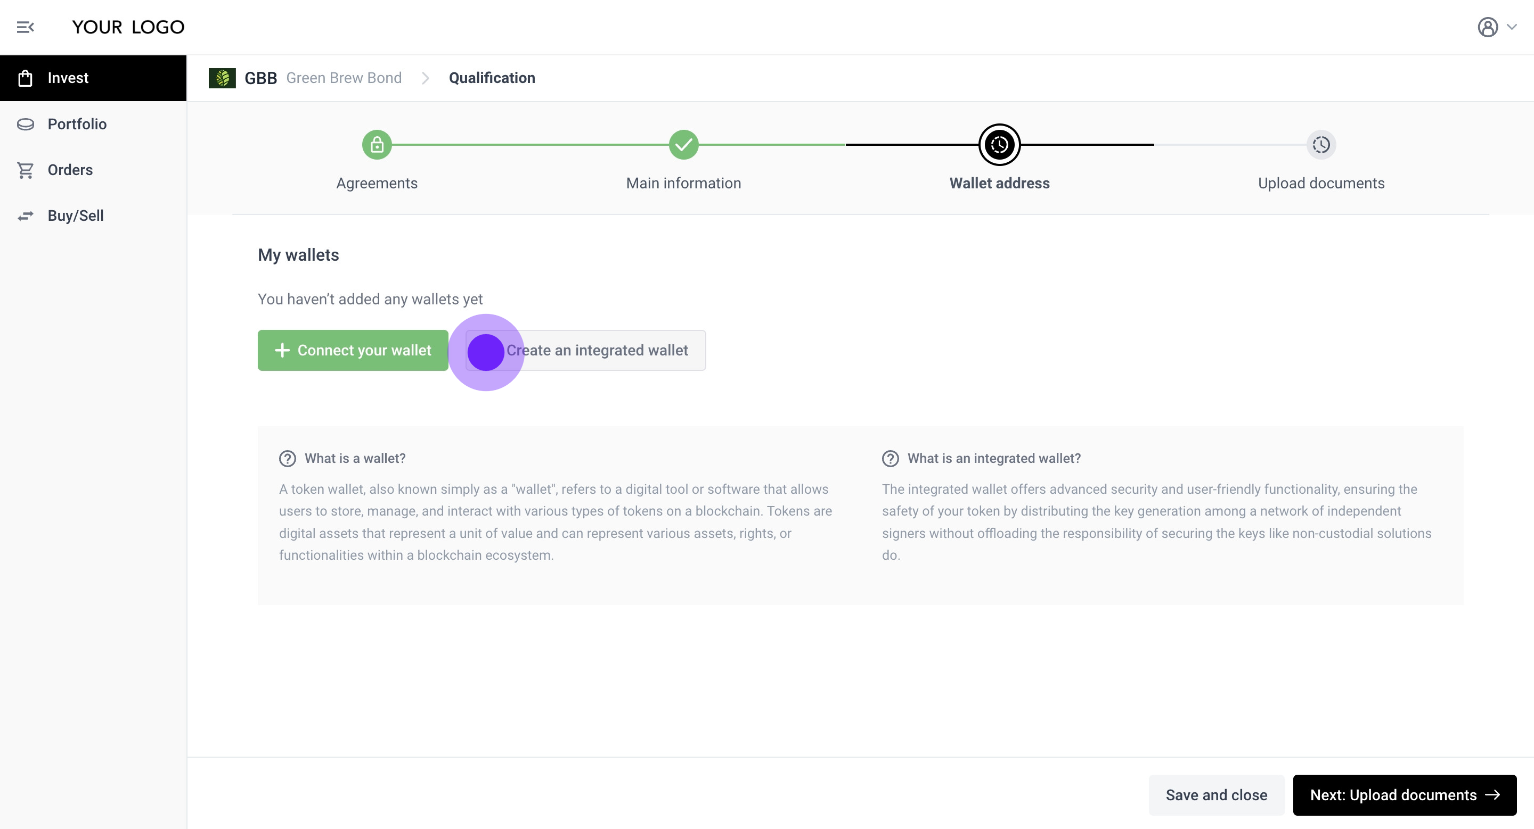Click the breadcrumb chevron before Qualification
The image size is (1534, 829).
click(x=425, y=78)
